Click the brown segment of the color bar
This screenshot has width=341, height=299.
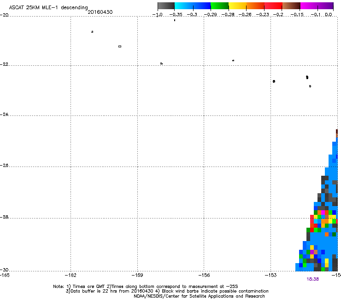point(291,6)
